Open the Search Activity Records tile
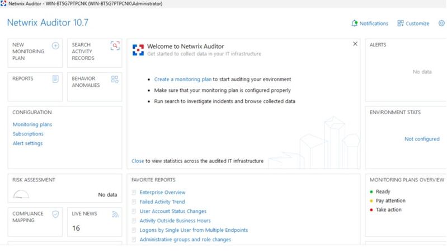447x252 pixels. click(95, 53)
